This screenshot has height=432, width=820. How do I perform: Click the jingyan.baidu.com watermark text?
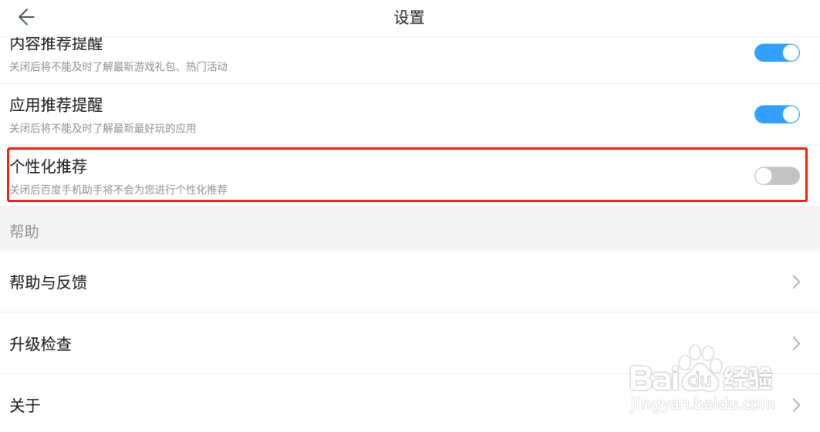701,403
